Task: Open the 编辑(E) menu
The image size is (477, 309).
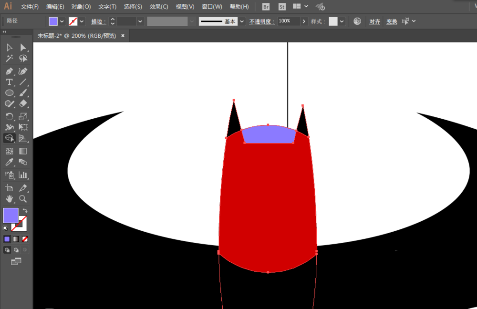Action: coord(55,7)
